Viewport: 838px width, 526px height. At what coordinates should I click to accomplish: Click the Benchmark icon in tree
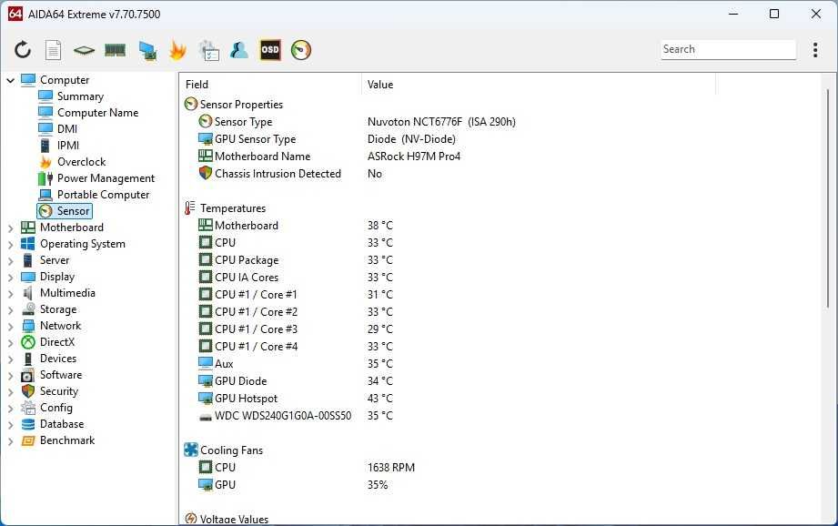click(28, 440)
